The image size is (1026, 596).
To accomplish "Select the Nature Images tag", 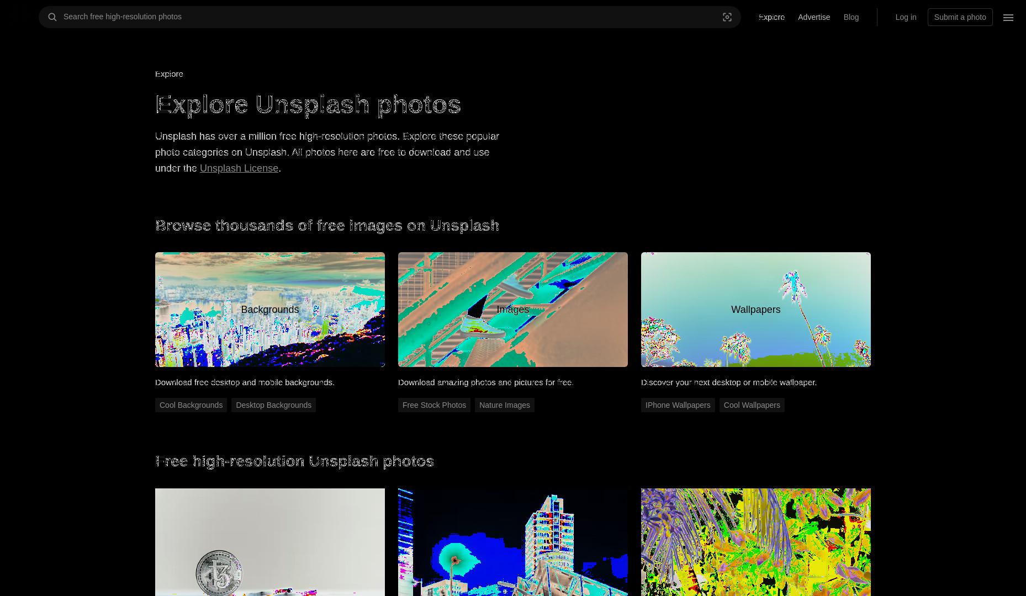I will coord(505,405).
